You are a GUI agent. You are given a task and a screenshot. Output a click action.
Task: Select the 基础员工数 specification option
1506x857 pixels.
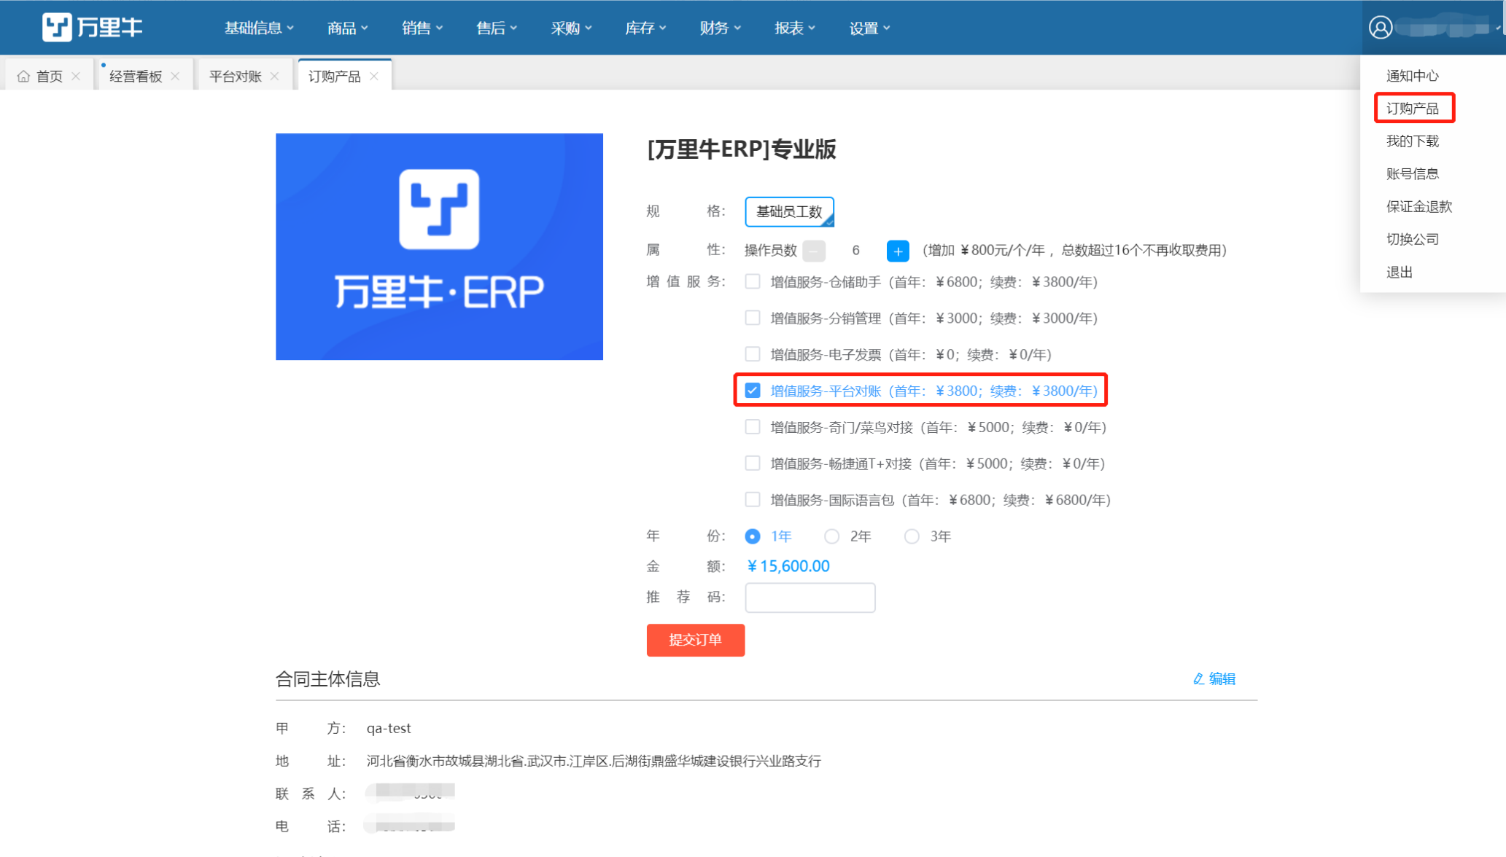click(x=789, y=211)
